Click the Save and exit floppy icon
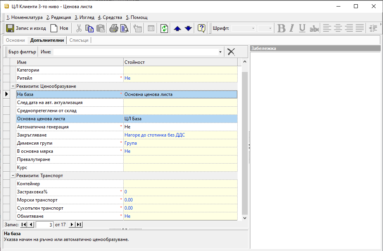The width and height of the screenshot is (383, 251). [x=10, y=28]
